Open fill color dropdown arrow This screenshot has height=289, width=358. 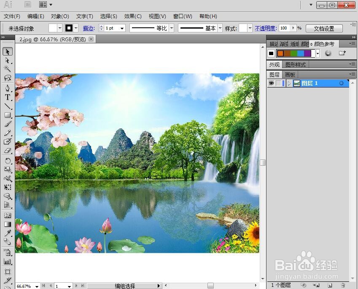coord(59,28)
